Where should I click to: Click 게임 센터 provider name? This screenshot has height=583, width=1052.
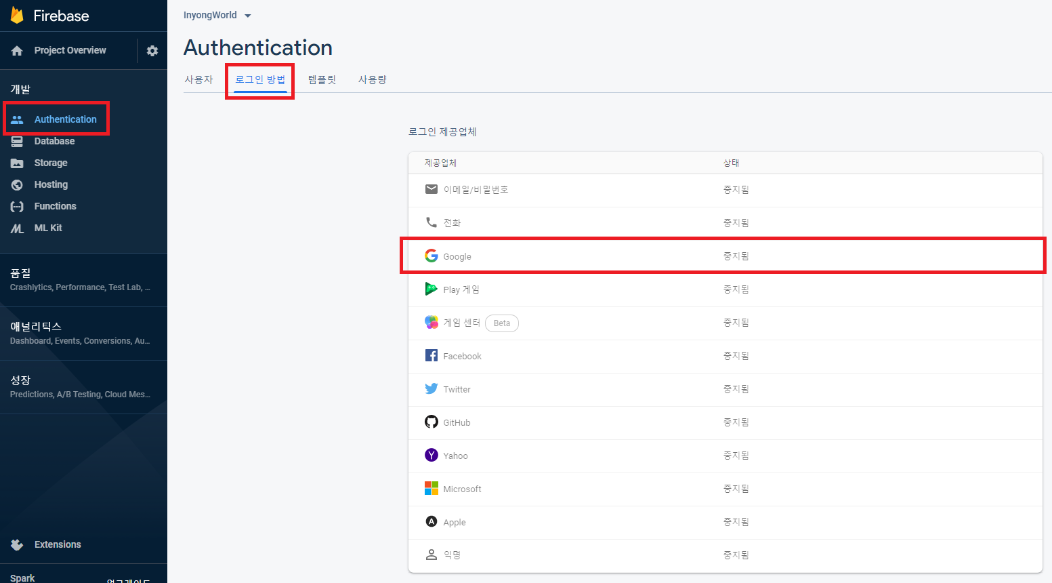[x=461, y=323]
